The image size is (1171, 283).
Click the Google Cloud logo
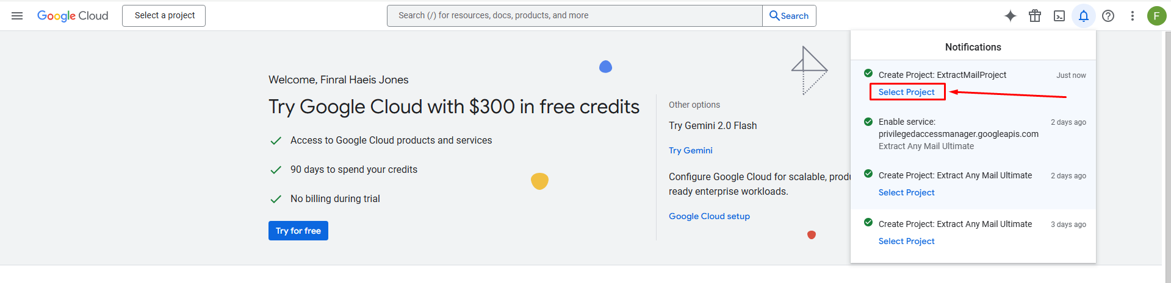click(x=73, y=16)
